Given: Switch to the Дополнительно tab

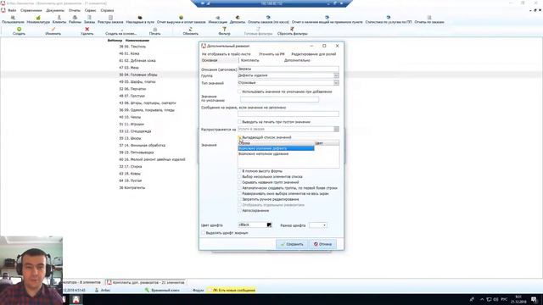Looking at the screenshot, I should click(297, 60).
